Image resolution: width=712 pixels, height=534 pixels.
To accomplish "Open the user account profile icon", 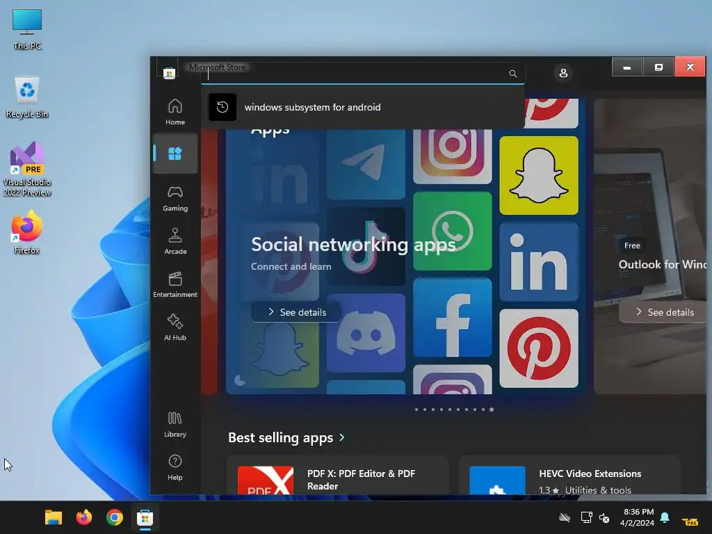I will [x=563, y=73].
